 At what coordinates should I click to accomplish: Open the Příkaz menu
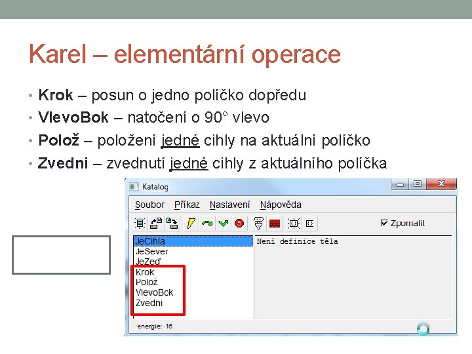pyautogui.click(x=187, y=205)
